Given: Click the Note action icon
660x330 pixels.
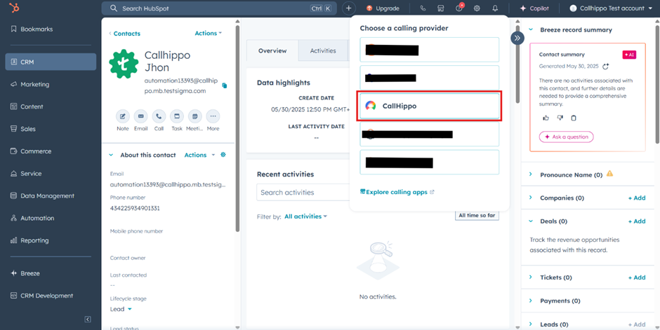Looking at the screenshot, I should [122, 116].
